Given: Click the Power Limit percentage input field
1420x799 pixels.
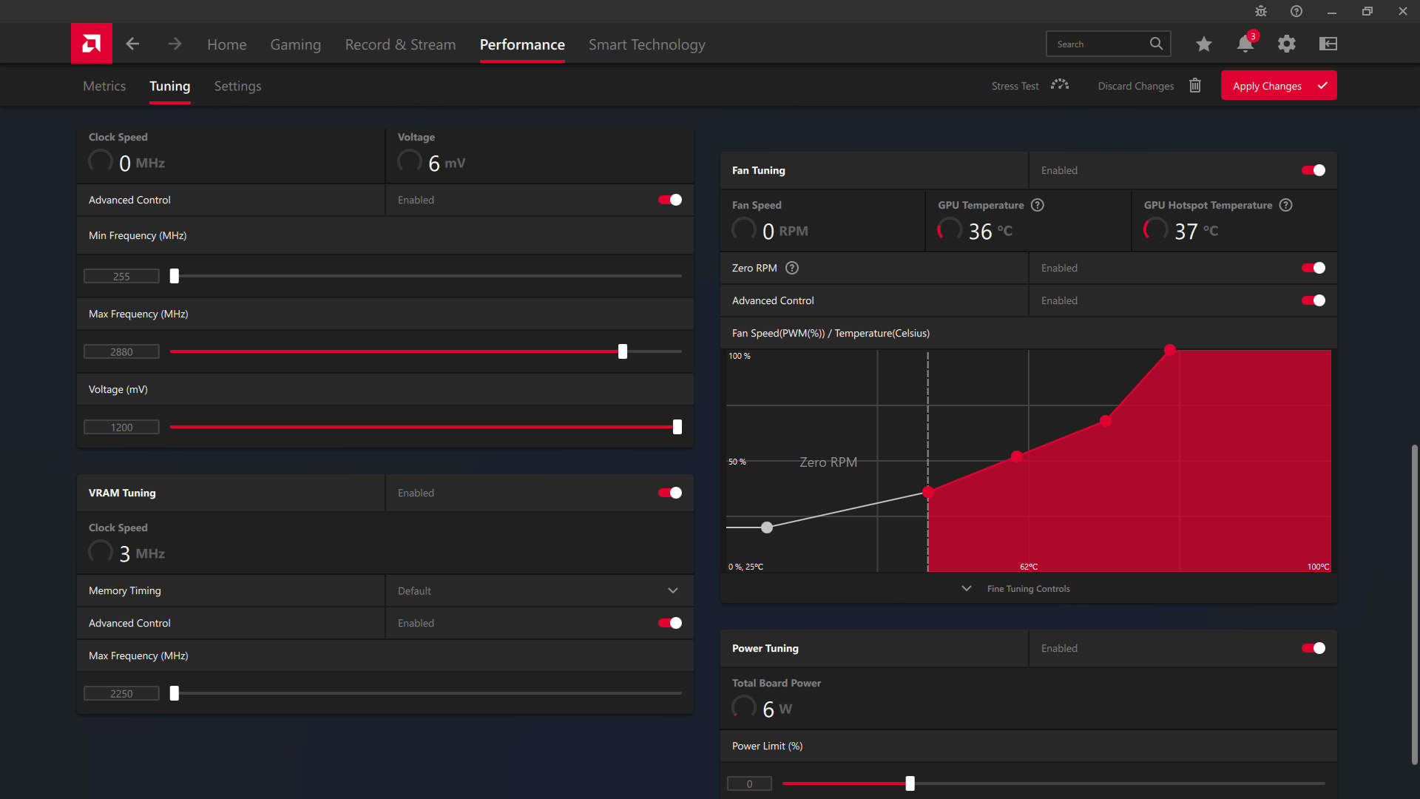Looking at the screenshot, I should [x=750, y=783].
